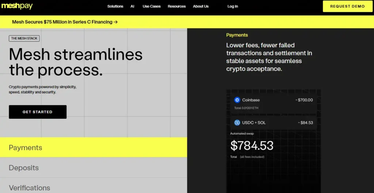Click the Get Started button
Viewport: 374px width, 193px height.
click(x=38, y=112)
